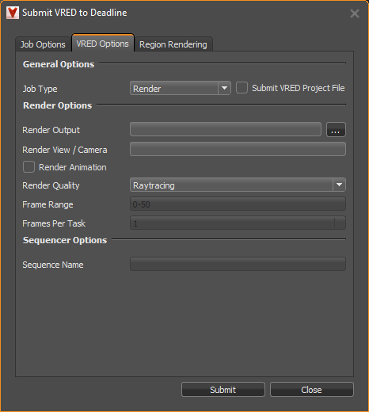The image size is (369, 412).
Task: Click the Frames Per Task label
Action: point(54,223)
